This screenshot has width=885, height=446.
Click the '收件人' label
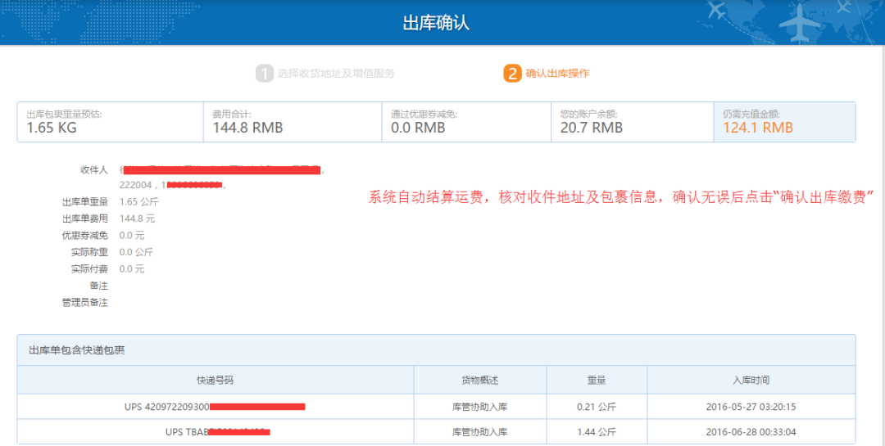coord(93,169)
